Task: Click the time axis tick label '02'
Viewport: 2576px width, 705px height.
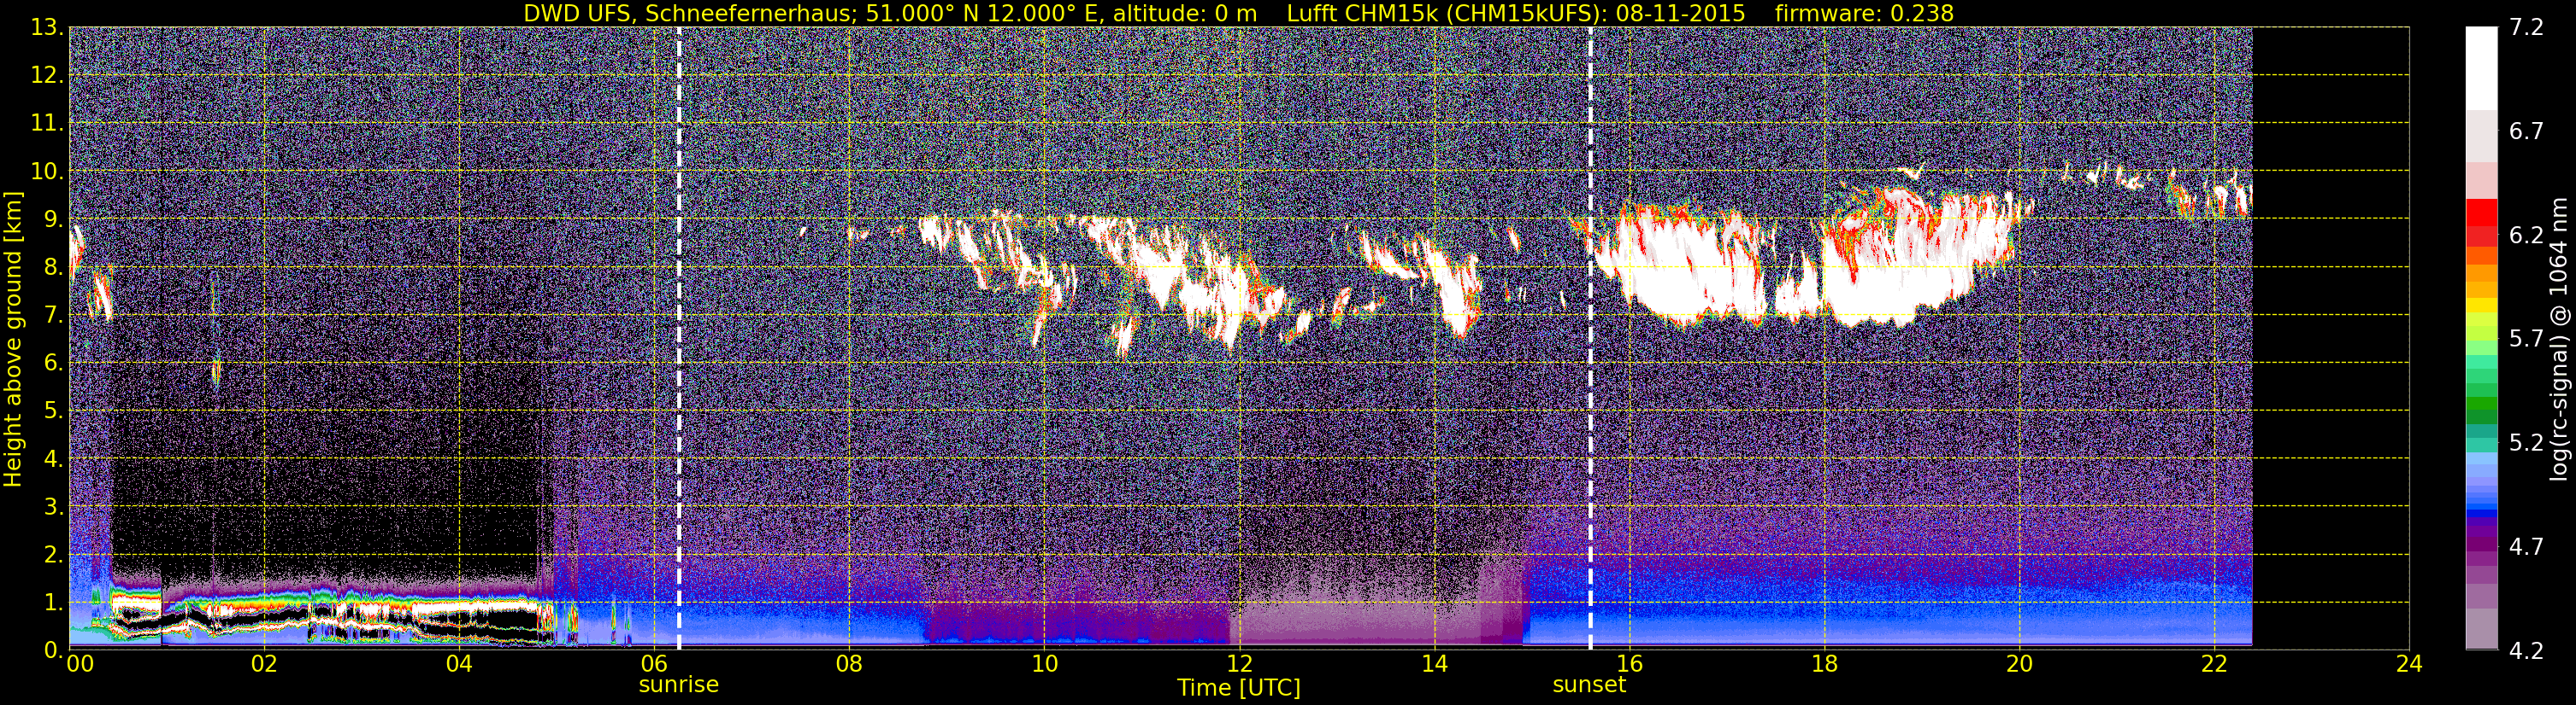Action: point(264,665)
